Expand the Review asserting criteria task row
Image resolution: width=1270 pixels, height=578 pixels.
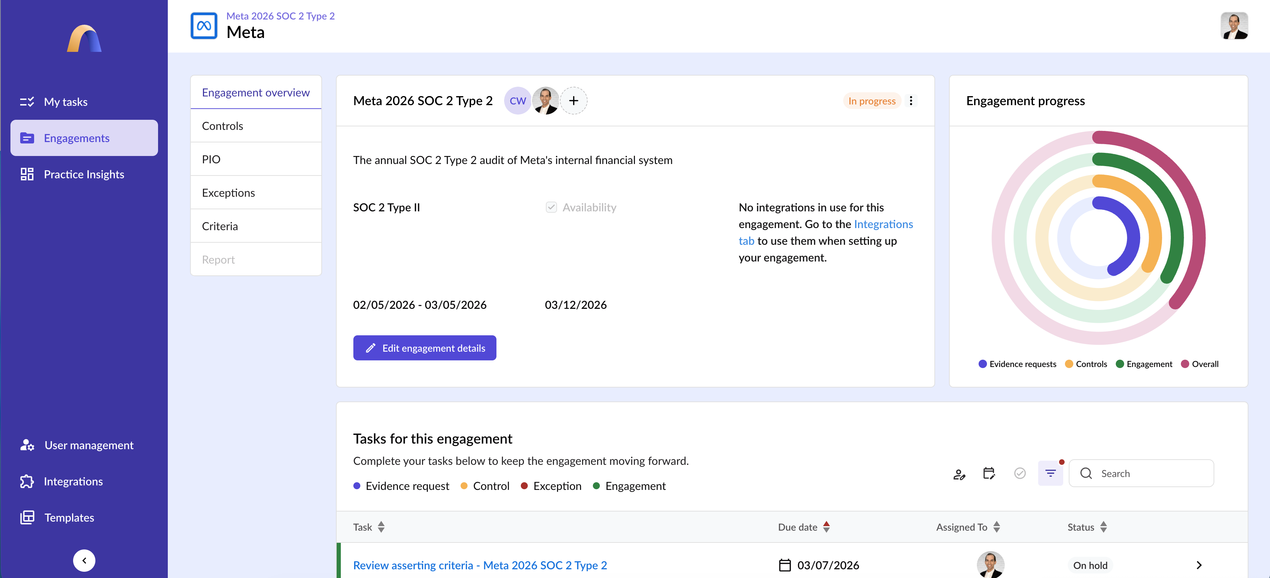[x=1199, y=565]
